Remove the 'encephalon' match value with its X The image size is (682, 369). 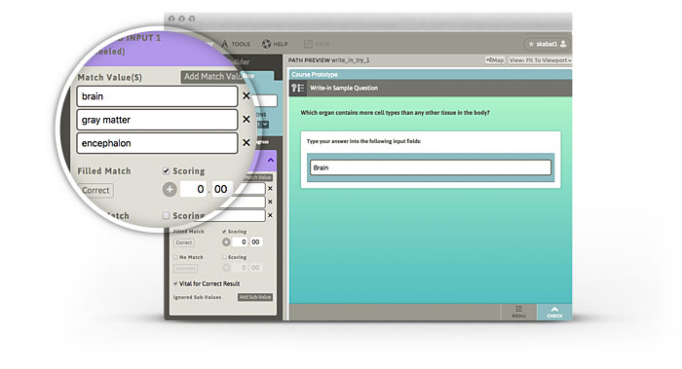pos(246,142)
